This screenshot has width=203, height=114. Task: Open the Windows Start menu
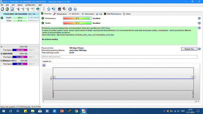click(x=4, y=111)
